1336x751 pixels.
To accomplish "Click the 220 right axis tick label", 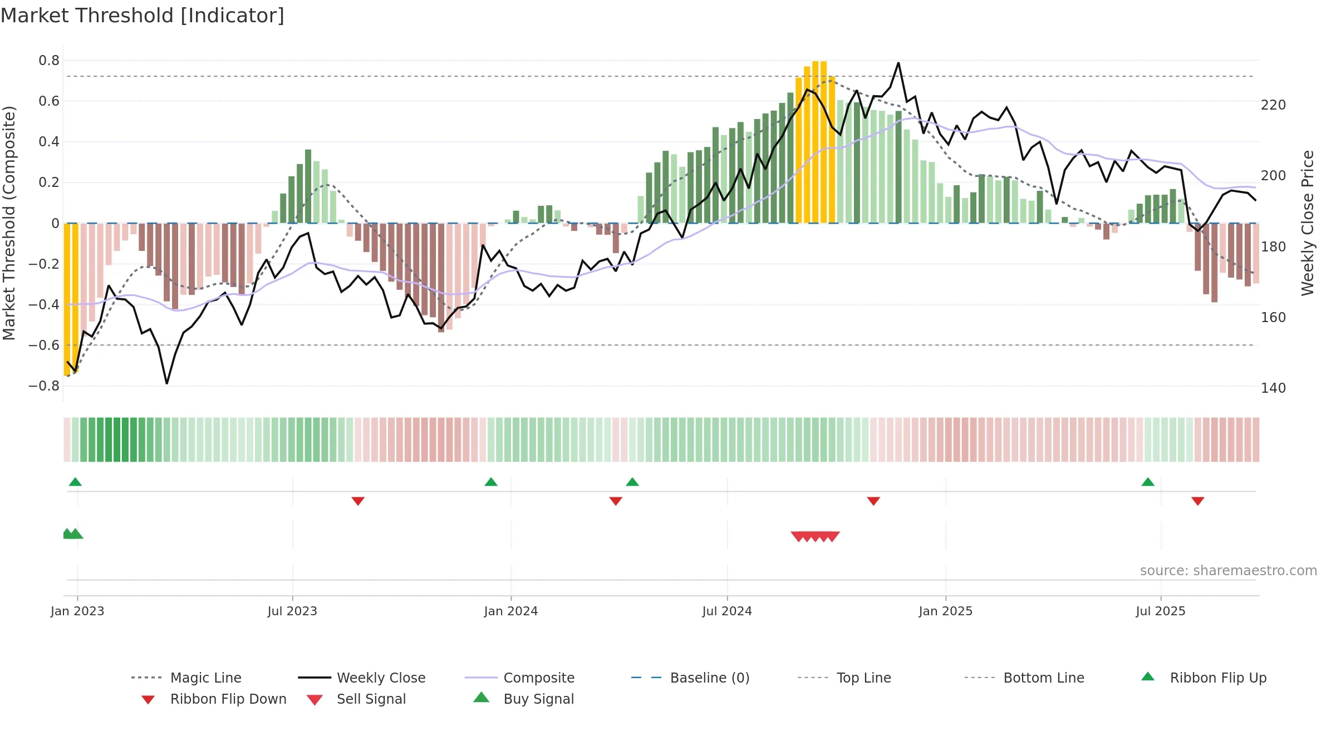I will [1274, 105].
